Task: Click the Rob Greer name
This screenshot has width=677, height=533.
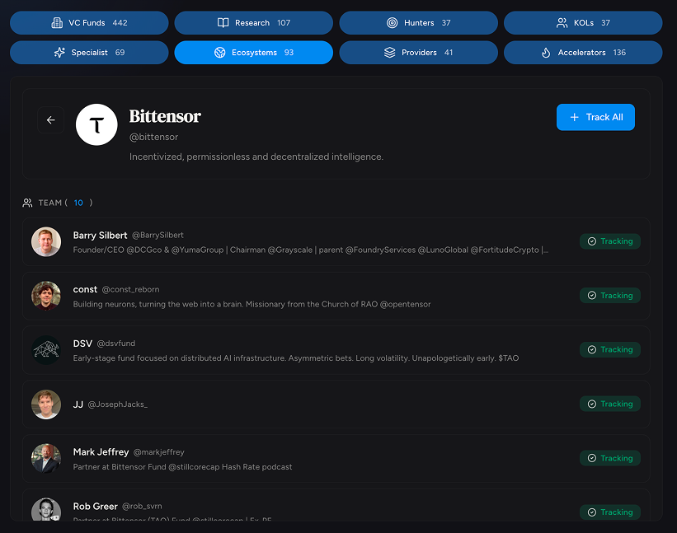Action: click(96, 507)
